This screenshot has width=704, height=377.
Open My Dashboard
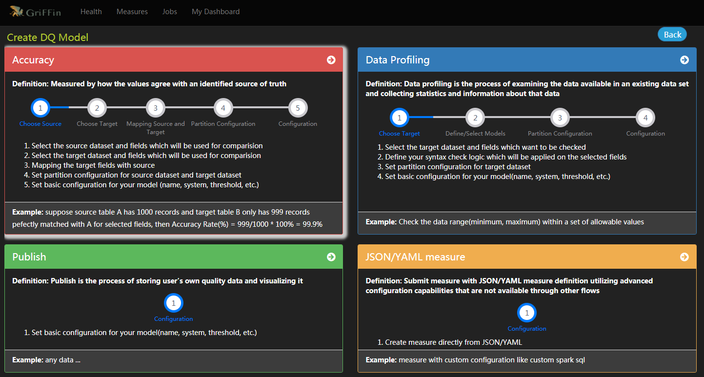216,11
